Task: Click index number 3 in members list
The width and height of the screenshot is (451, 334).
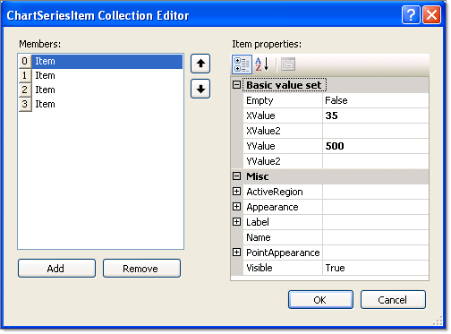Action: pyautogui.click(x=25, y=104)
